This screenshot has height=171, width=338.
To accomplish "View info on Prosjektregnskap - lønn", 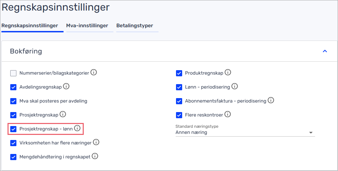I will pyautogui.click(x=77, y=128).
